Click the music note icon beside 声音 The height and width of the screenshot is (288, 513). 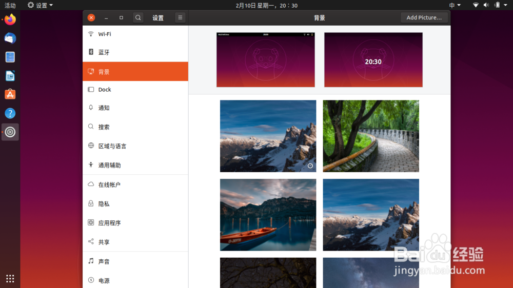pyautogui.click(x=91, y=261)
